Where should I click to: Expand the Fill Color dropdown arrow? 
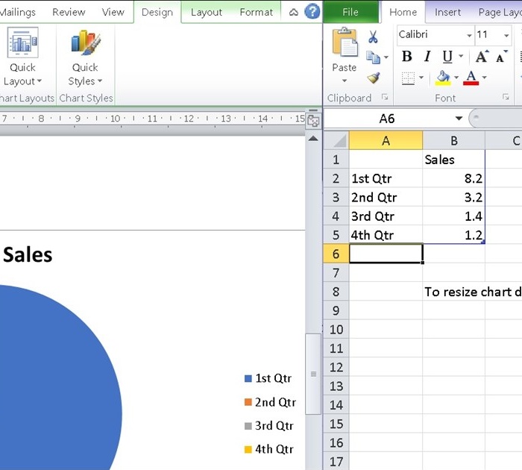click(x=456, y=78)
